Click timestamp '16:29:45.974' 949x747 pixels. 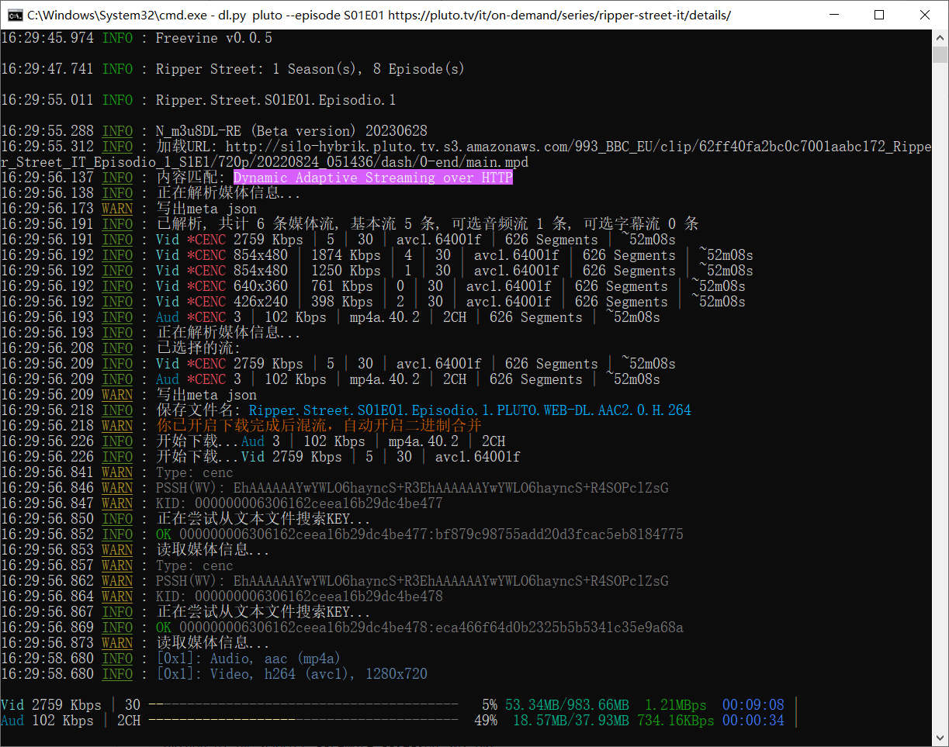tap(47, 38)
